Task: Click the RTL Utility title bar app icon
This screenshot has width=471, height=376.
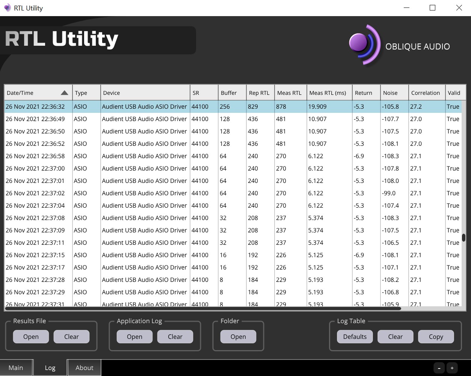Action: coord(7,8)
